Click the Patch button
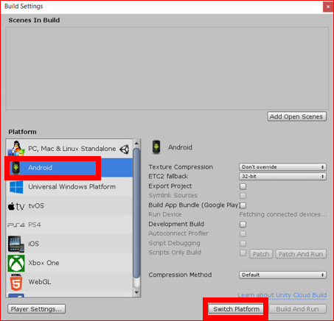 click(261, 254)
